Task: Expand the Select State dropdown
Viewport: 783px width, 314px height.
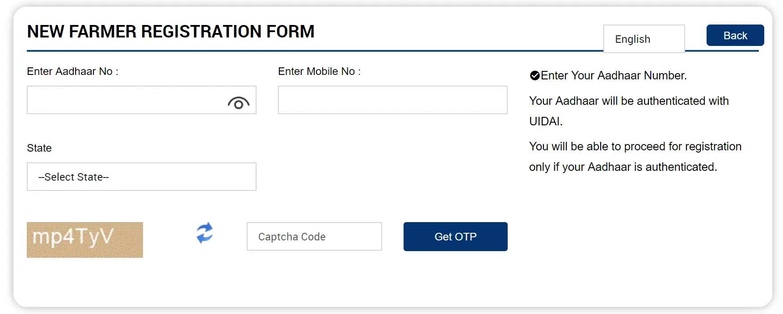Action: tap(141, 177)
